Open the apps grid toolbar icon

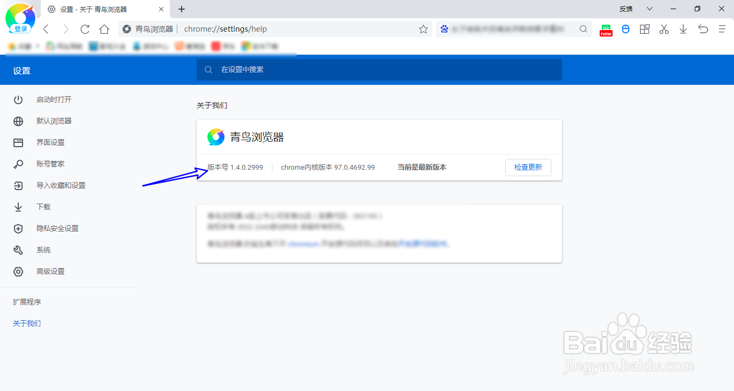point(645,29)
